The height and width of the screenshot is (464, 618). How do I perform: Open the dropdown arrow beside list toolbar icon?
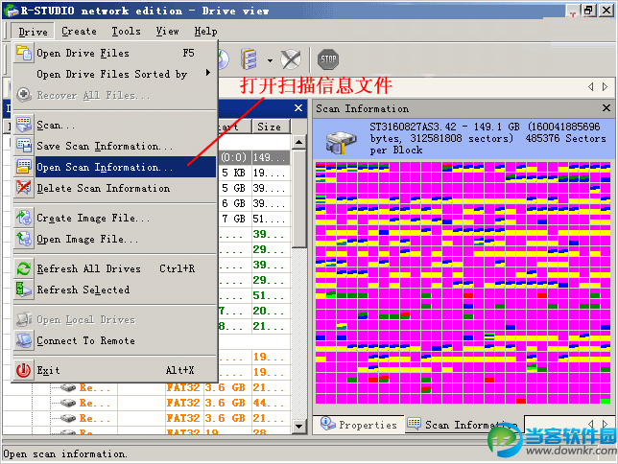click(270, 60)
